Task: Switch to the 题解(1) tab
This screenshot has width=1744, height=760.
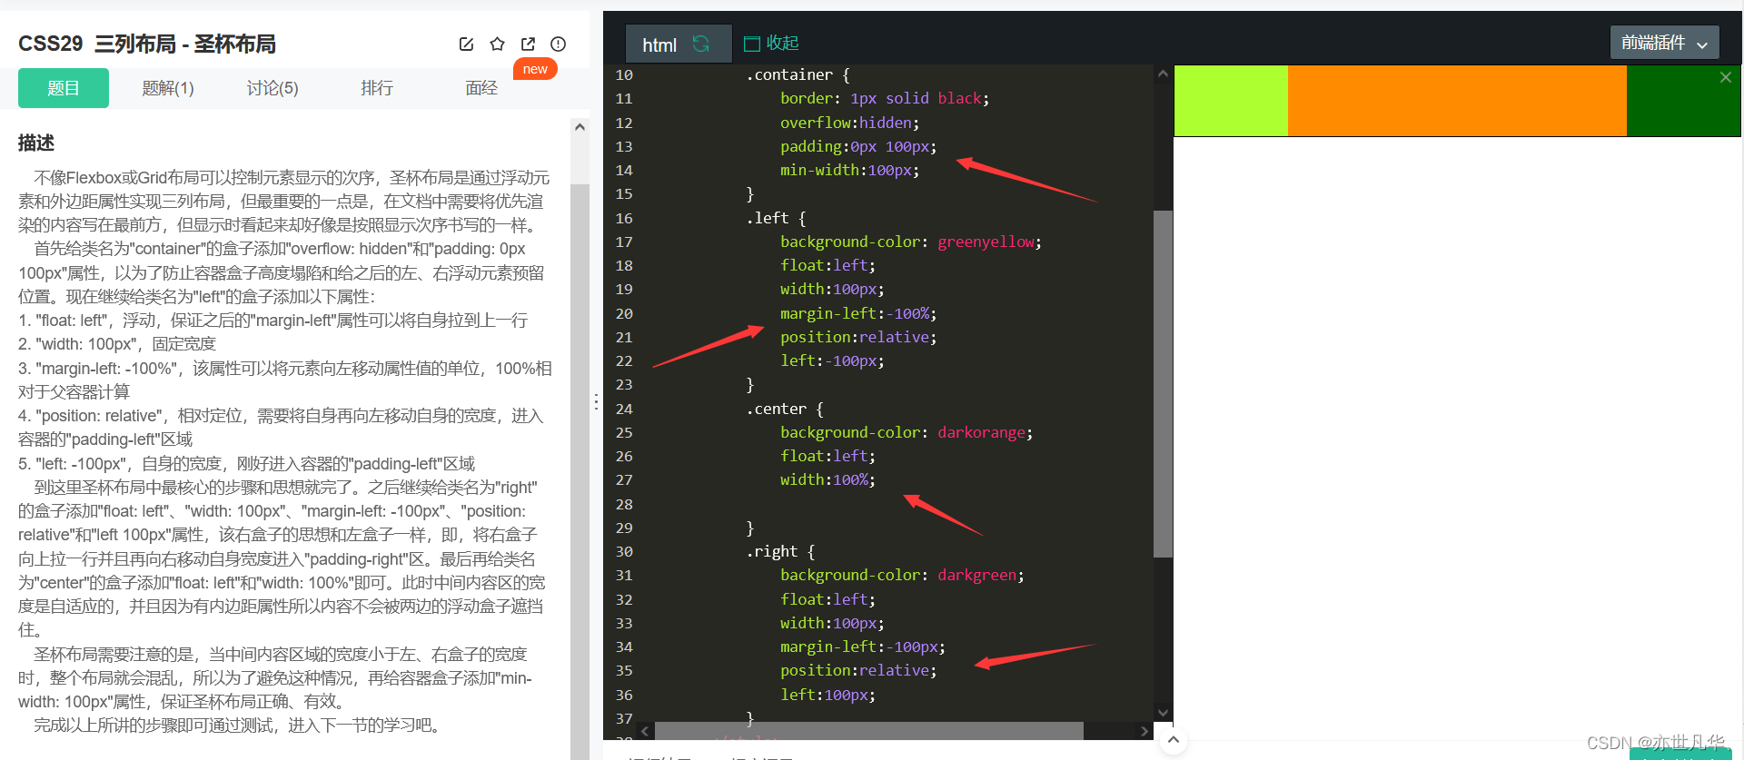Action: tap(168, 88)
